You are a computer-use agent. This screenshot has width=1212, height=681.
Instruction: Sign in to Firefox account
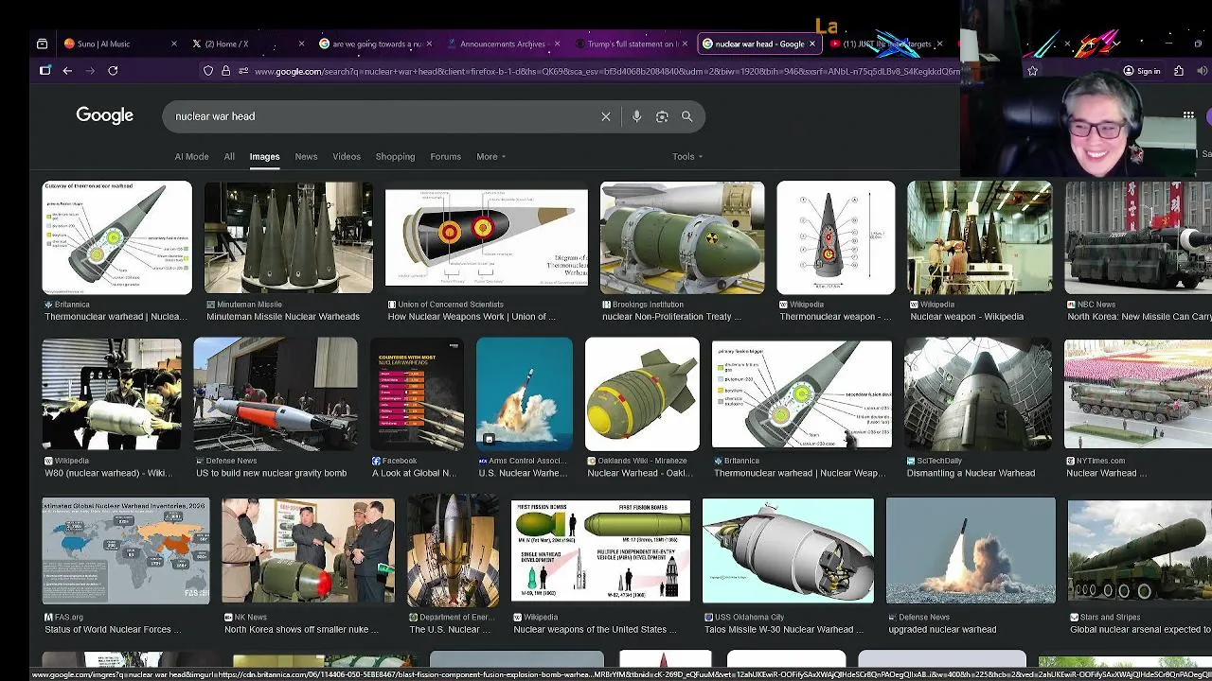click(1141, 71)
